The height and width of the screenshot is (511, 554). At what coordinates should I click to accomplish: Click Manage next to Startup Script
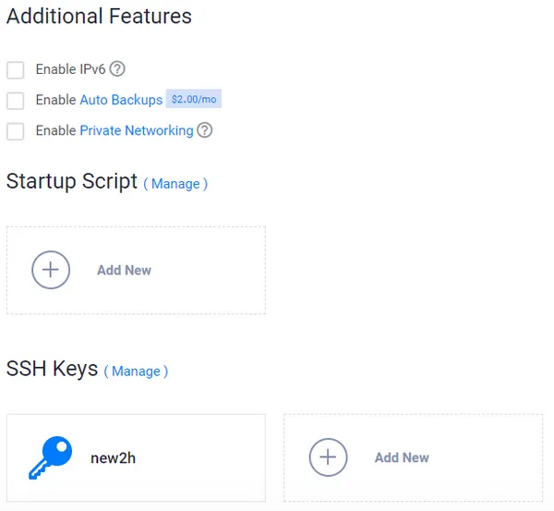pyautogui.click(x=175, y=184)
